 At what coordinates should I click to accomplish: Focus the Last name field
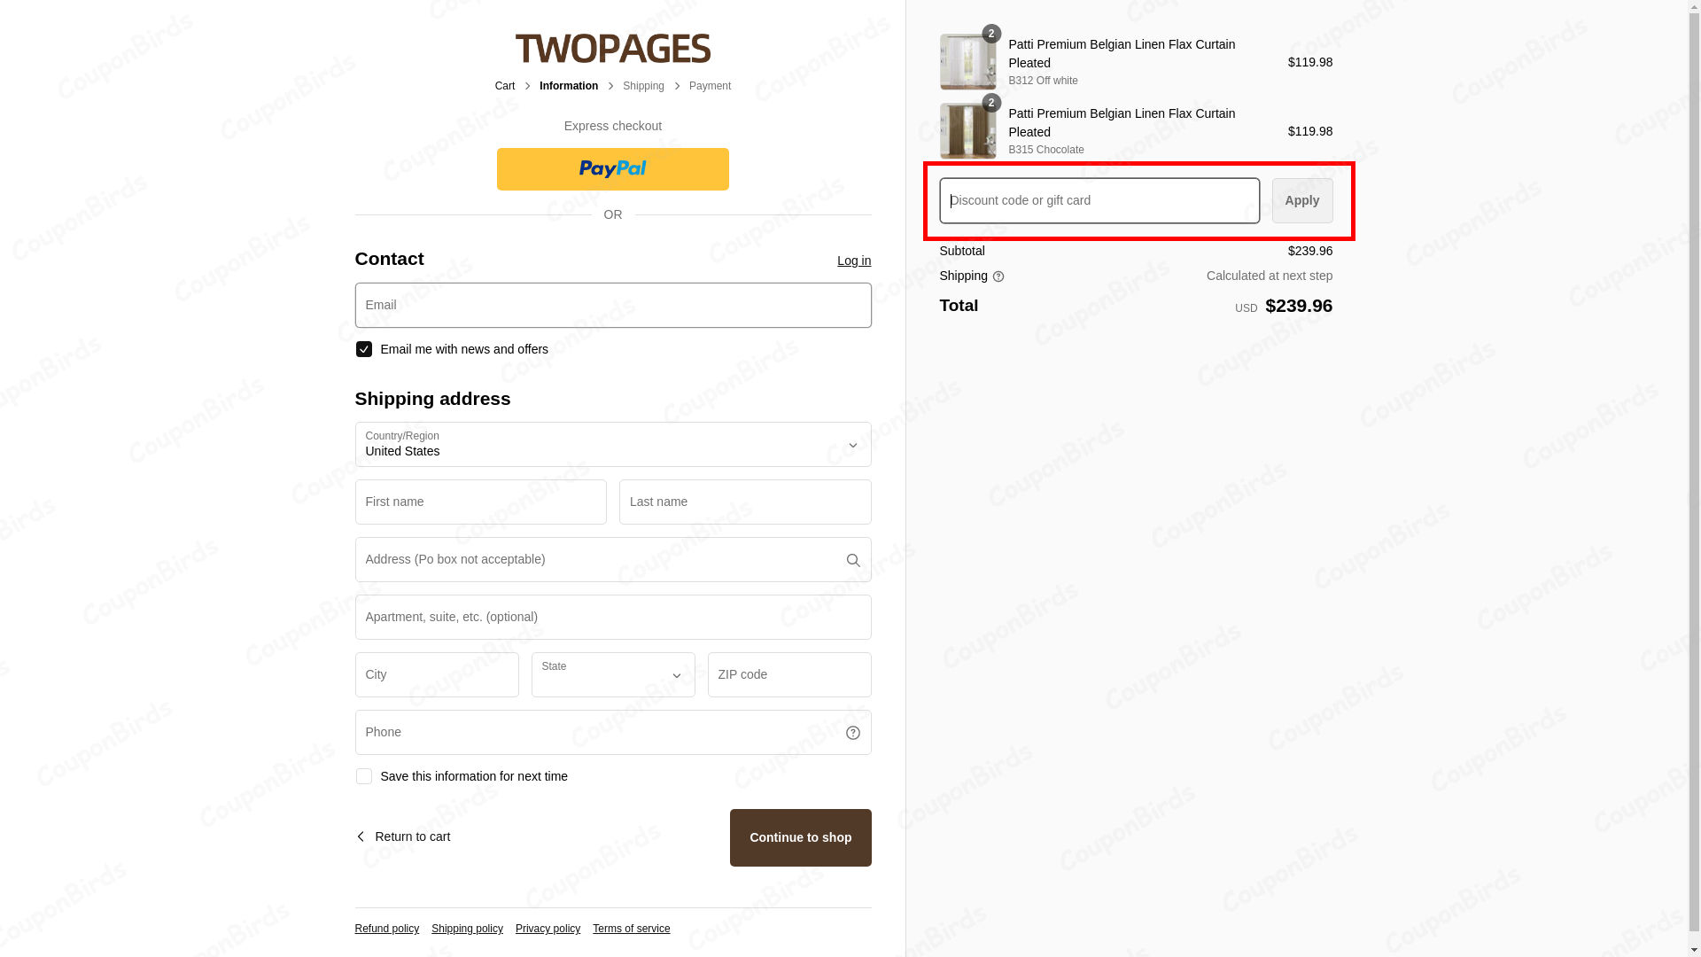(x=745, y=502)
